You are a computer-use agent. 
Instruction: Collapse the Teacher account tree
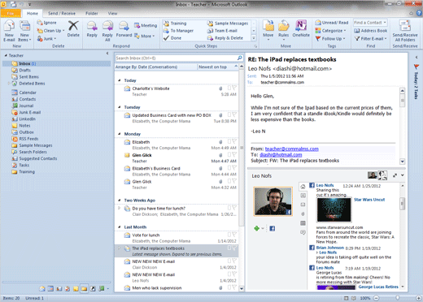[6, 55]
